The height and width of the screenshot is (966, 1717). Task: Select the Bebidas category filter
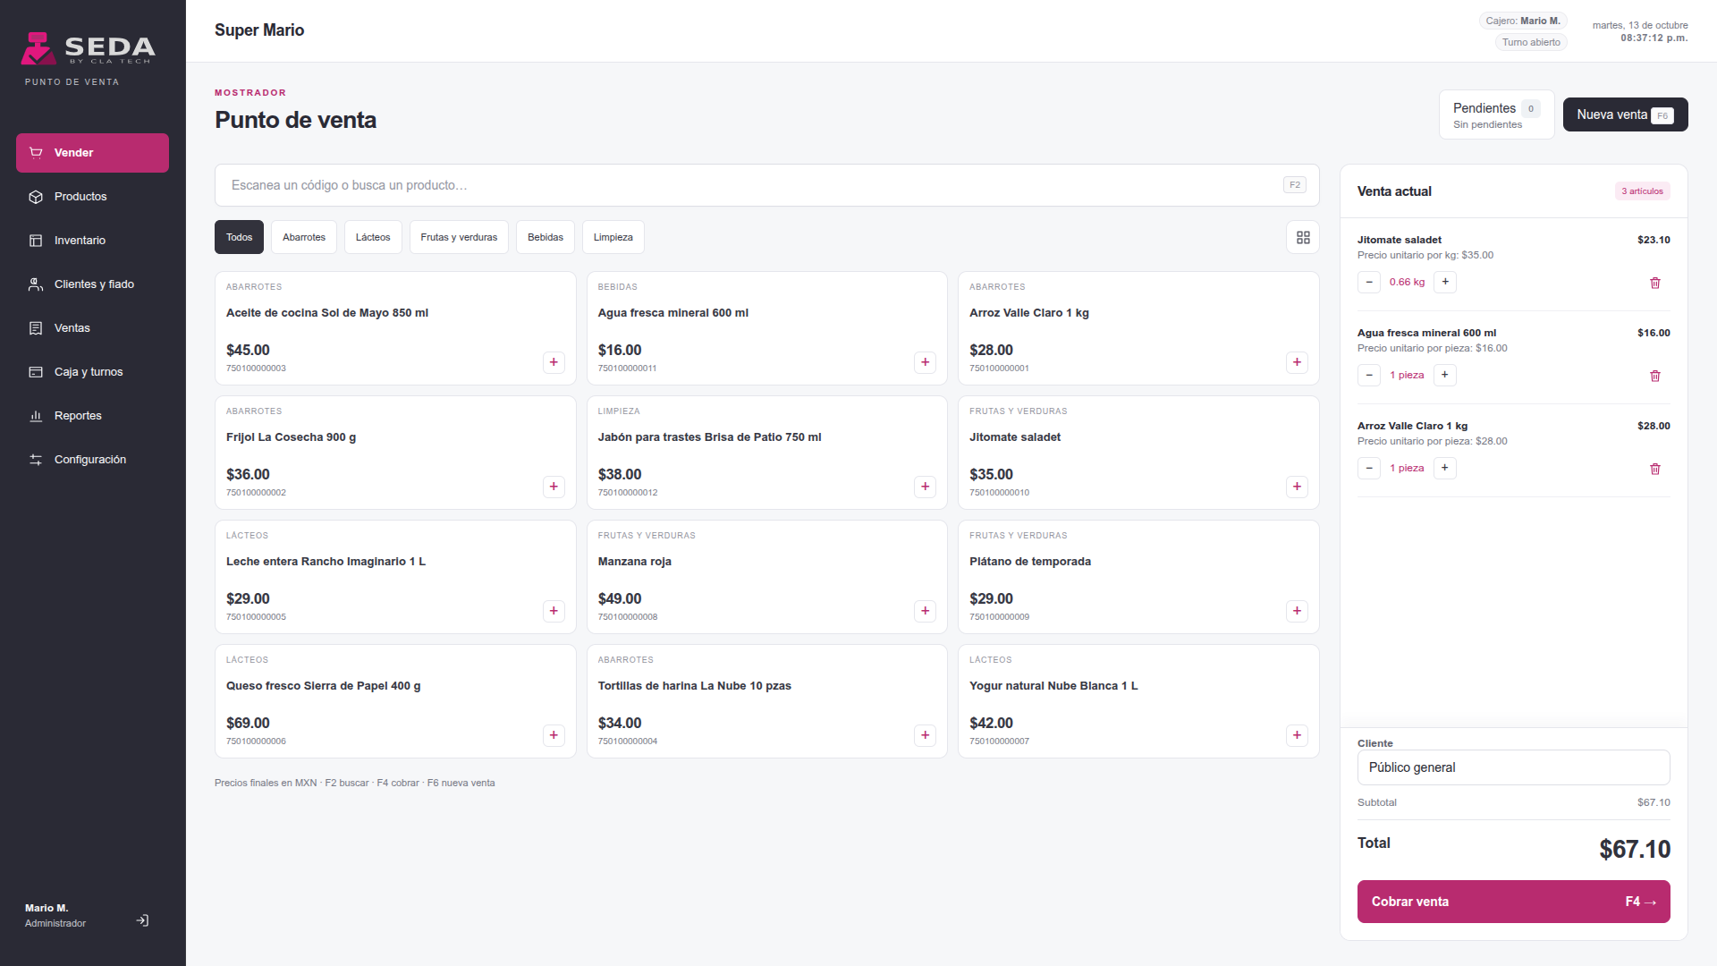pos(546,237)
